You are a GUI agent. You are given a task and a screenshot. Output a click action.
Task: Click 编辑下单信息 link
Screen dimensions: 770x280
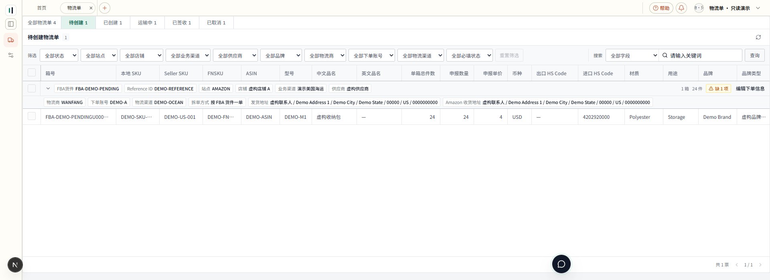click(x=750, y=89)
